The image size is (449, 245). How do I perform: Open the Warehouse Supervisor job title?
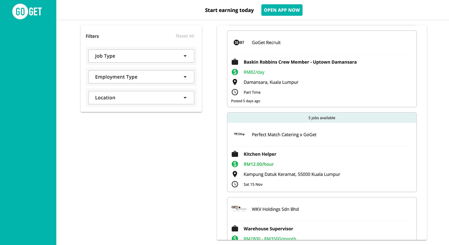(x=268, y=229)
